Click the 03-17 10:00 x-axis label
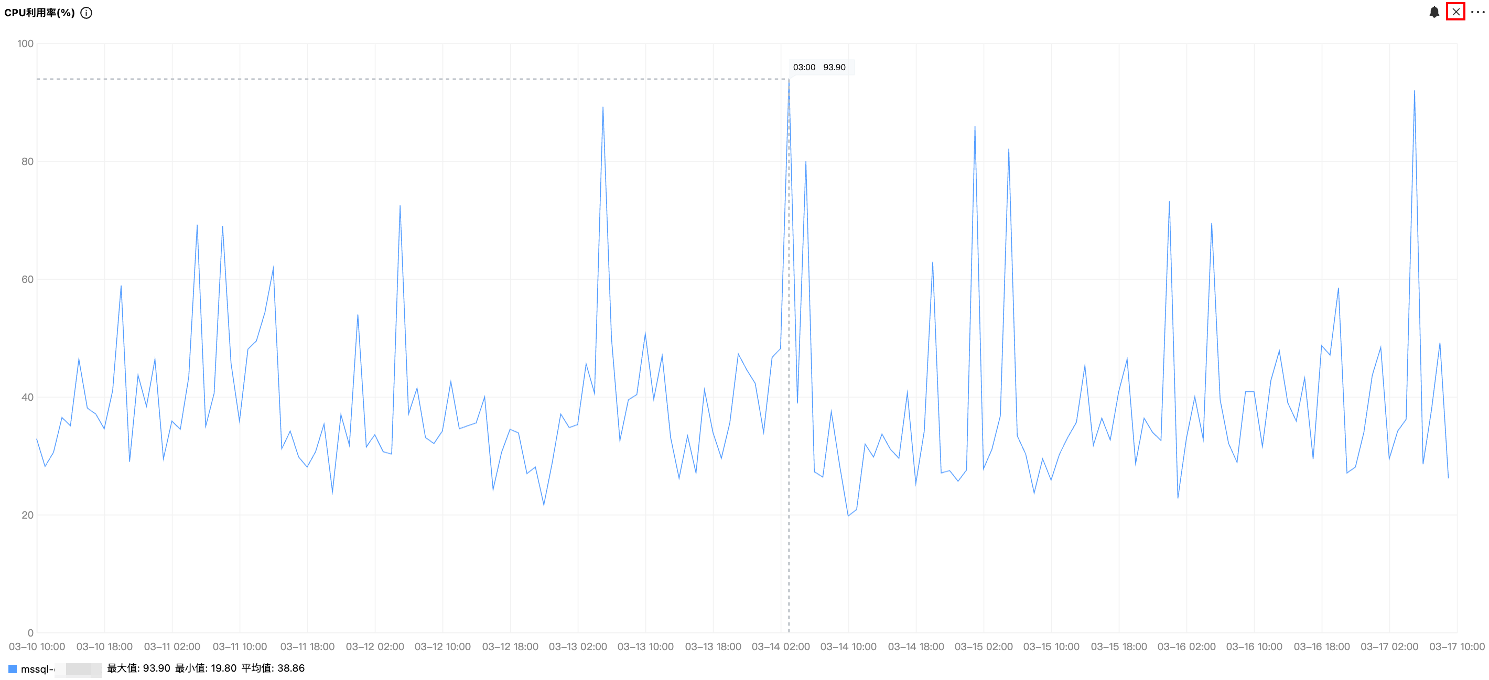 click(1456, 646)
